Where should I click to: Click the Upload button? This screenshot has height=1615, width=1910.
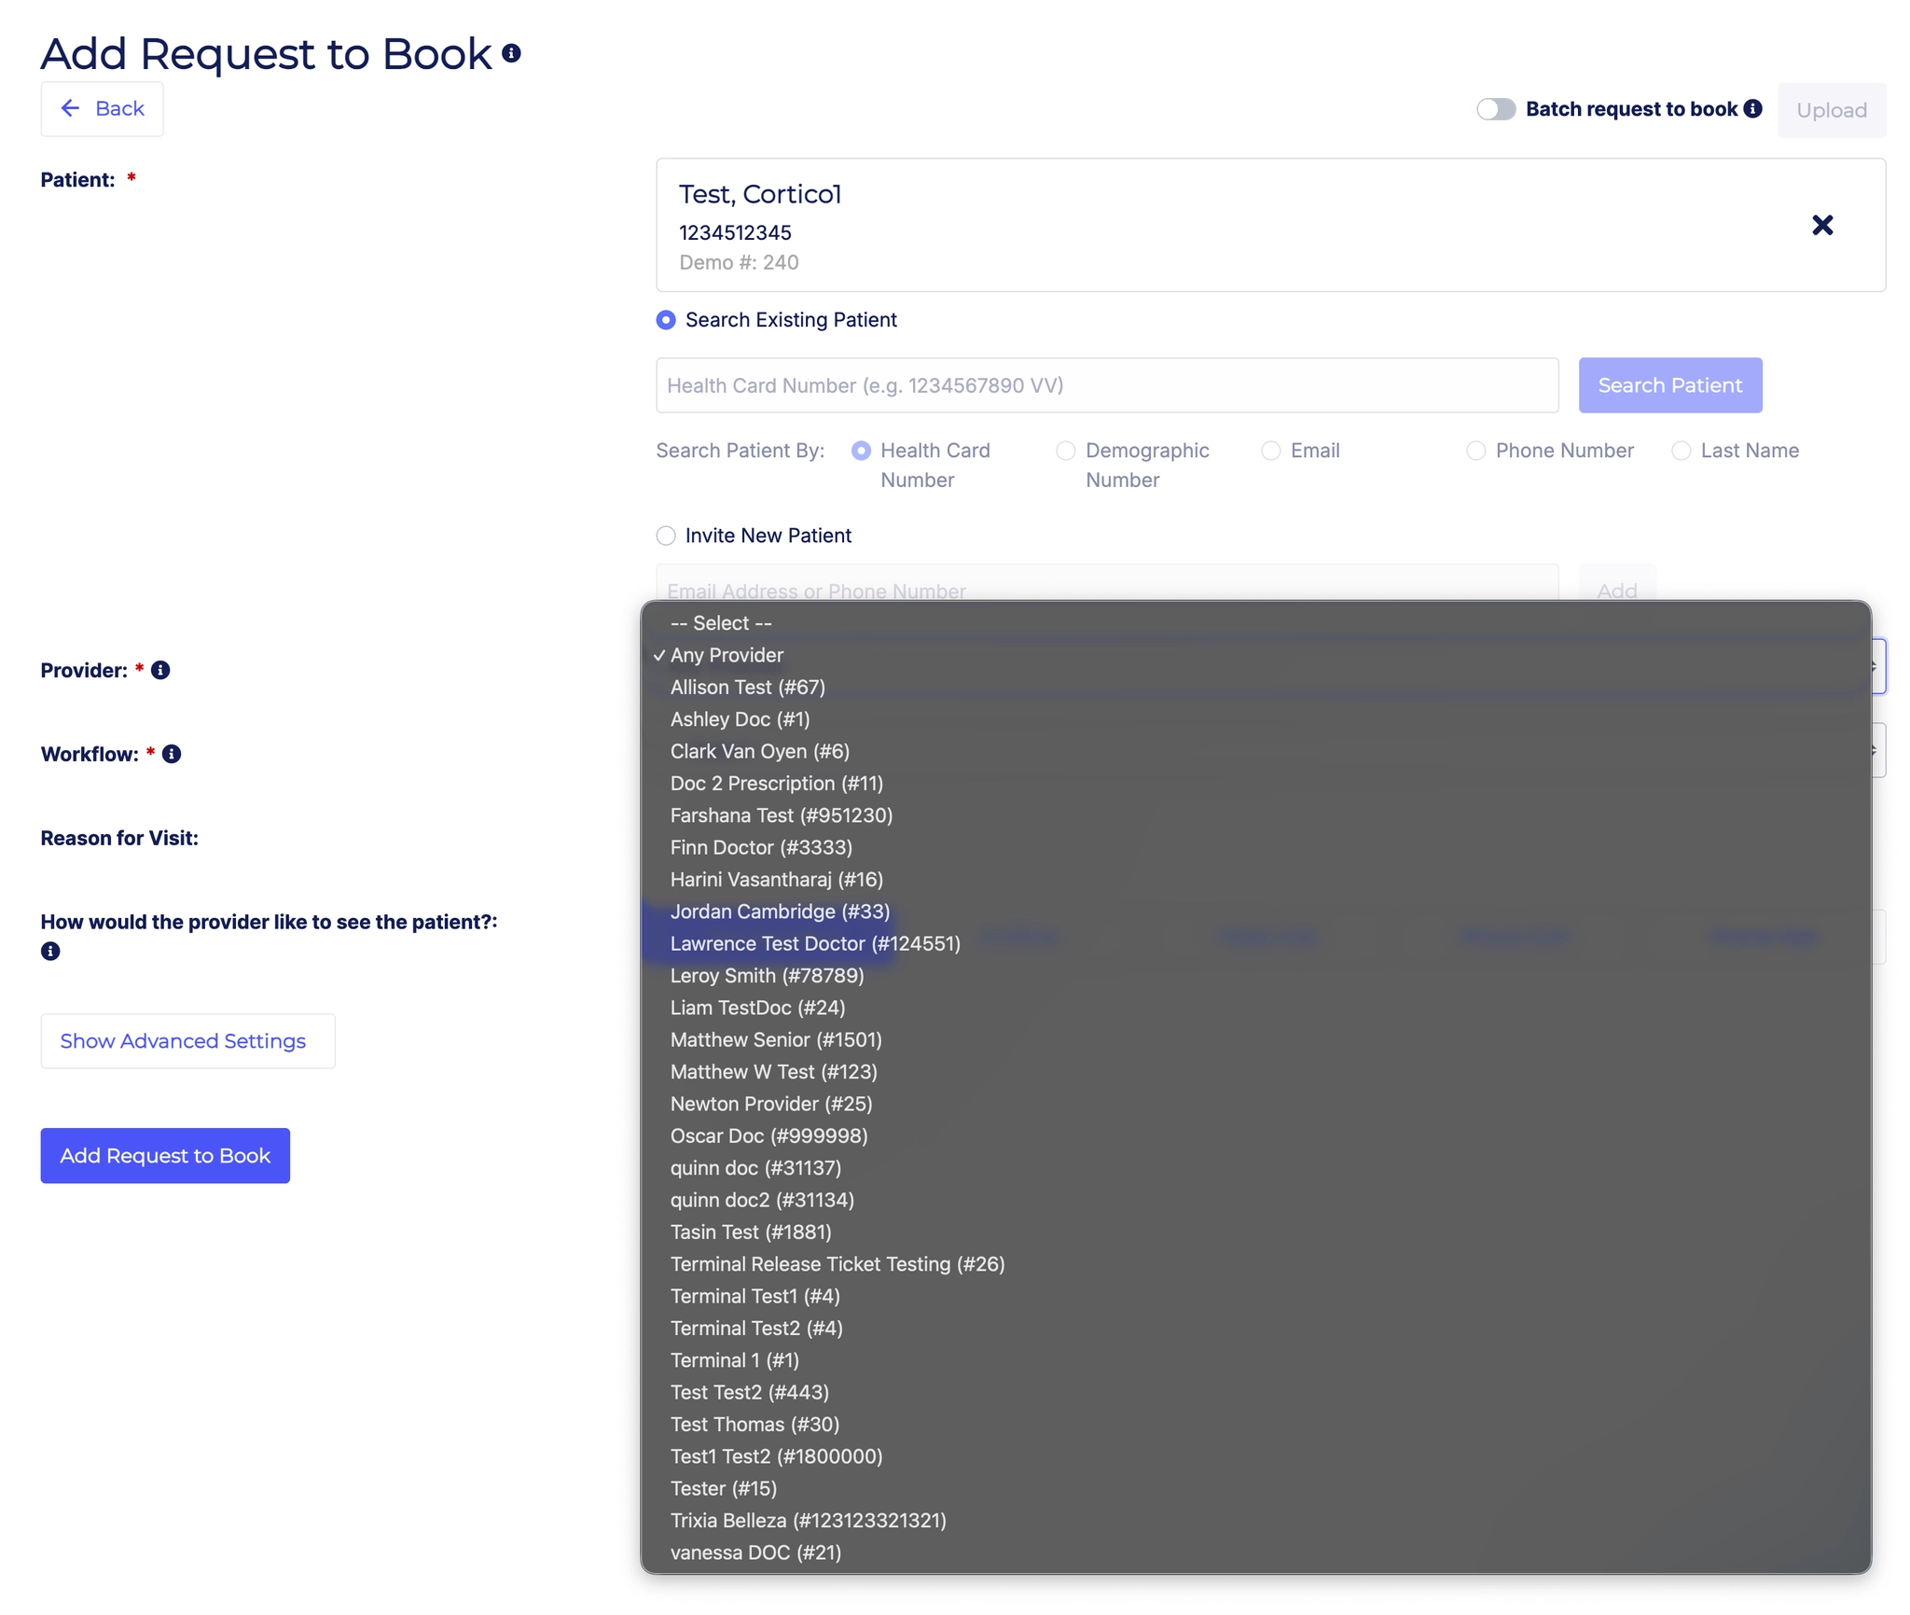pos(1832,110)
